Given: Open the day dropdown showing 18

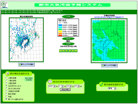Looking at the screenshot, I should click(x=69, y=86).
